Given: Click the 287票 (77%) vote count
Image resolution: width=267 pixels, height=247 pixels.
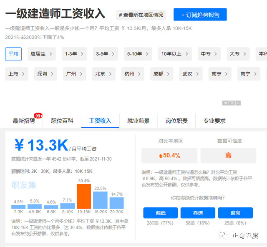Looking at the screenshot, I should click(x=160, y=223).
